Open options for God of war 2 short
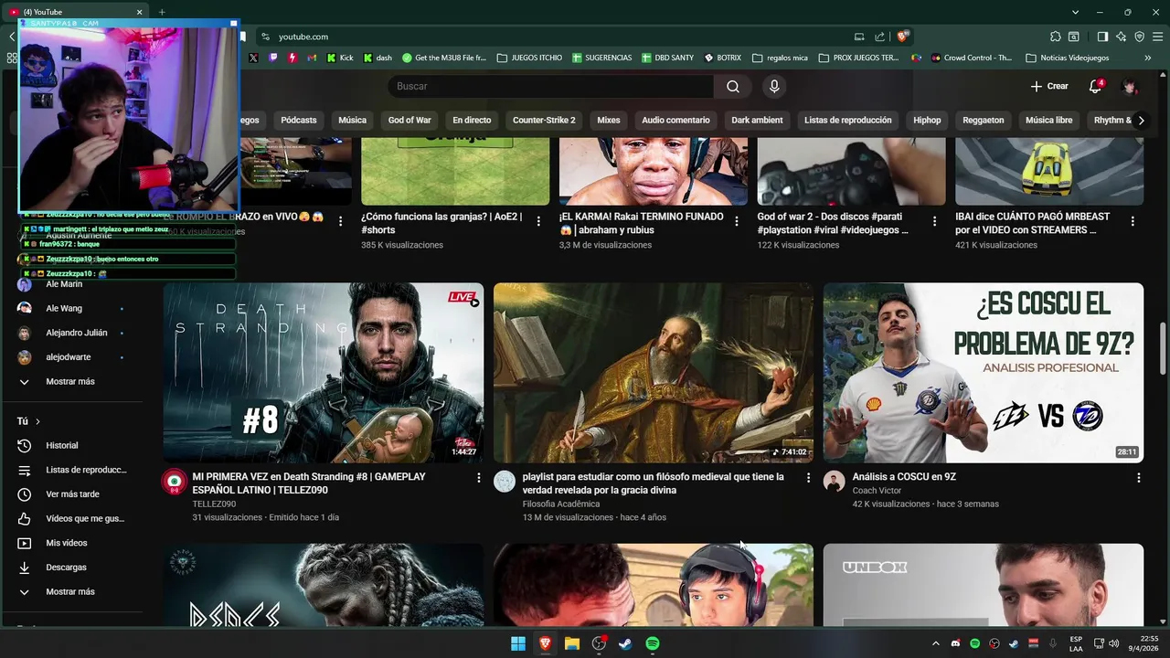This screenshot has width=1170, height=658. pos(934,220)
